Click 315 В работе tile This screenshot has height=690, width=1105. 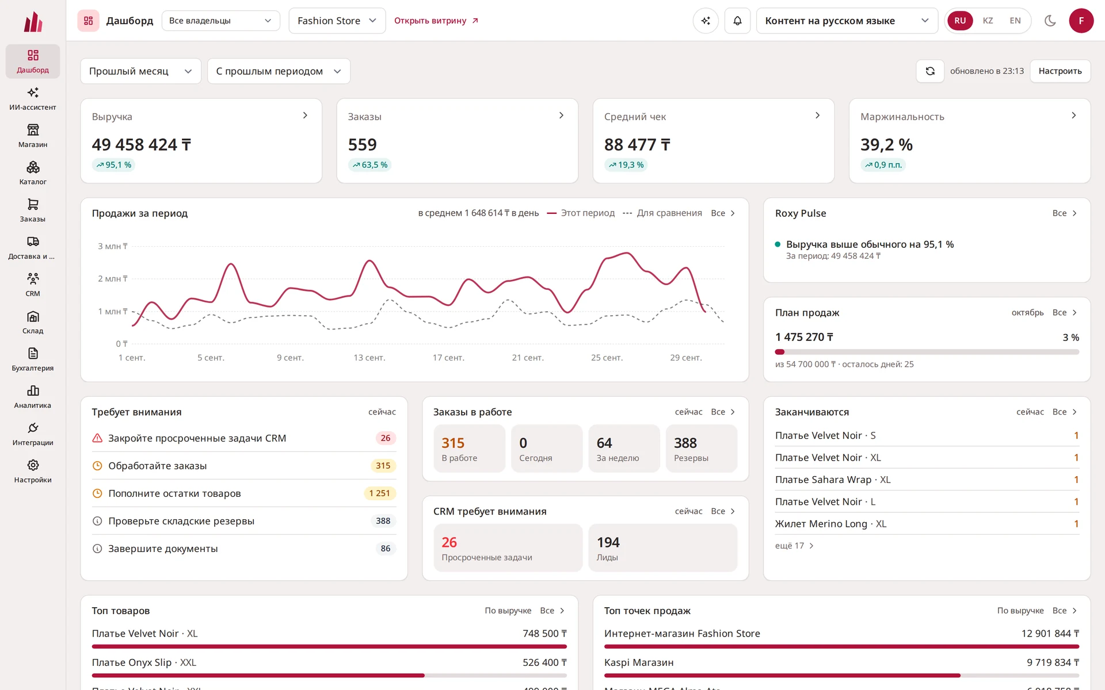click(469, 448)
